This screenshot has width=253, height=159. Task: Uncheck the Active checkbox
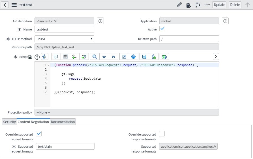tap(162, 29)
